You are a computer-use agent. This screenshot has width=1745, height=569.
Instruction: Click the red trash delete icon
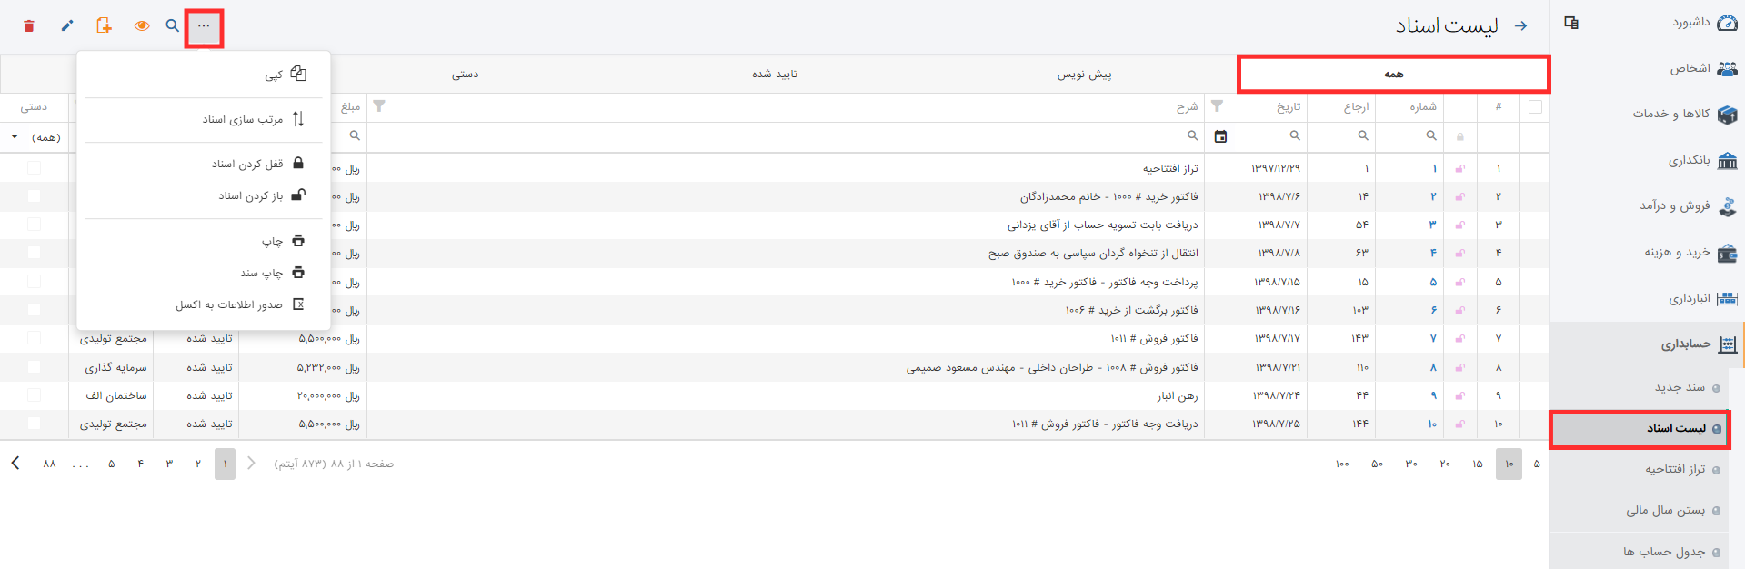[x=29, y=26]
